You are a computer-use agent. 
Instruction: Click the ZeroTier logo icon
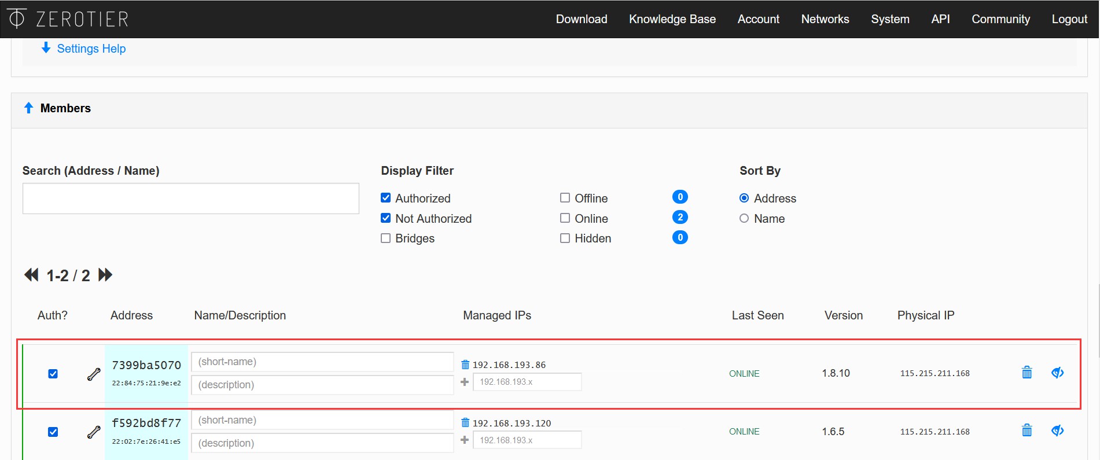[x=17, y=19]
